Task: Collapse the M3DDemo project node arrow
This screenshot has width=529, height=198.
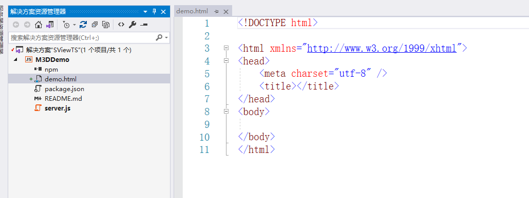Action: pyautogui.click(x=15, y=60)
